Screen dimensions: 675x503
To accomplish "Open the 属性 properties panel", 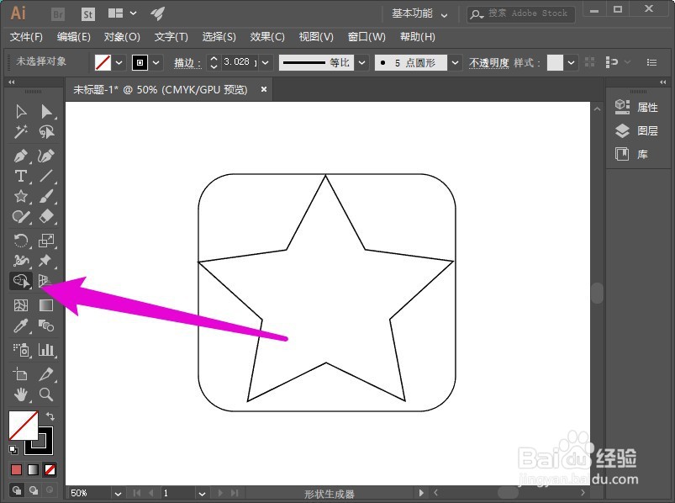I will 636,107.
